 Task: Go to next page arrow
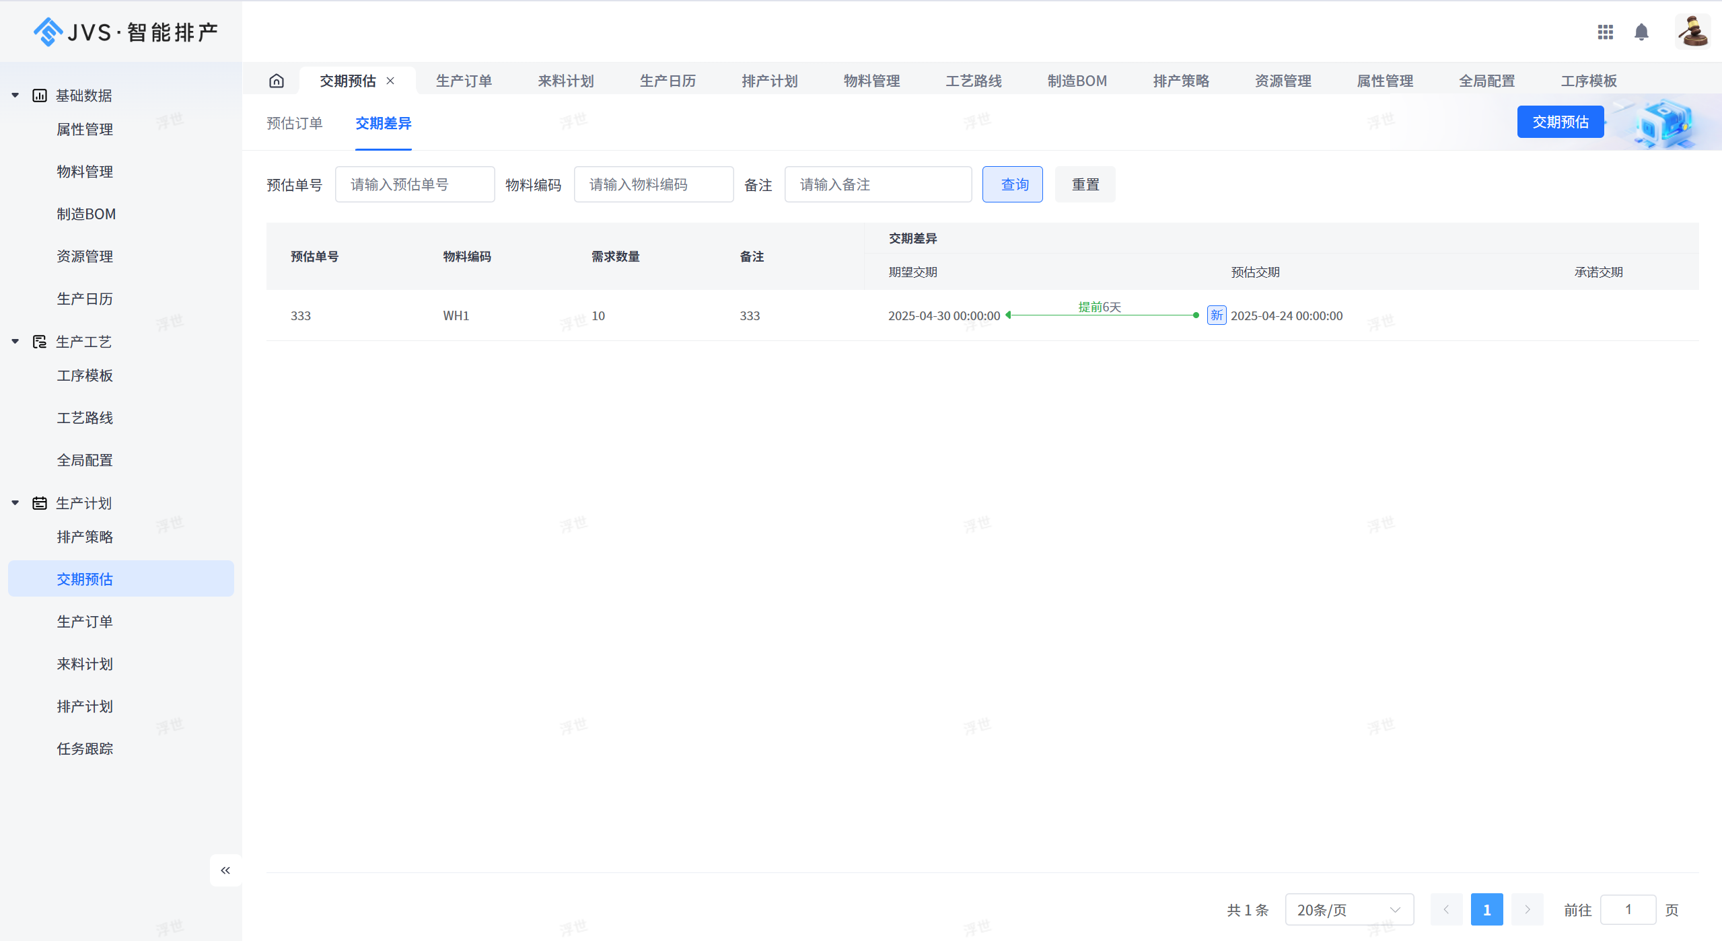click(1527, 909)
